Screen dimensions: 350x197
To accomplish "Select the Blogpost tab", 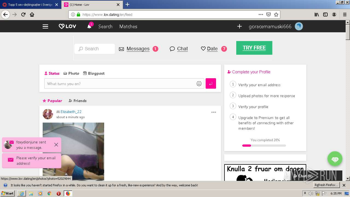I will pyautogui.click(x=94, y=73).
